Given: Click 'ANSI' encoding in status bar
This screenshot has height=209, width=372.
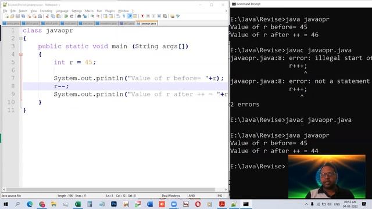Looking at the screenshot, I should pos(192,196).
